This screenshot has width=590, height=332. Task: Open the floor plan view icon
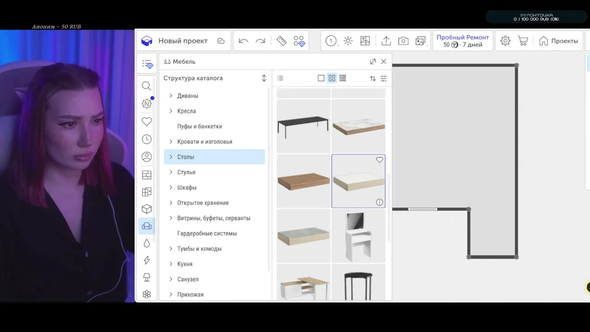365,41
